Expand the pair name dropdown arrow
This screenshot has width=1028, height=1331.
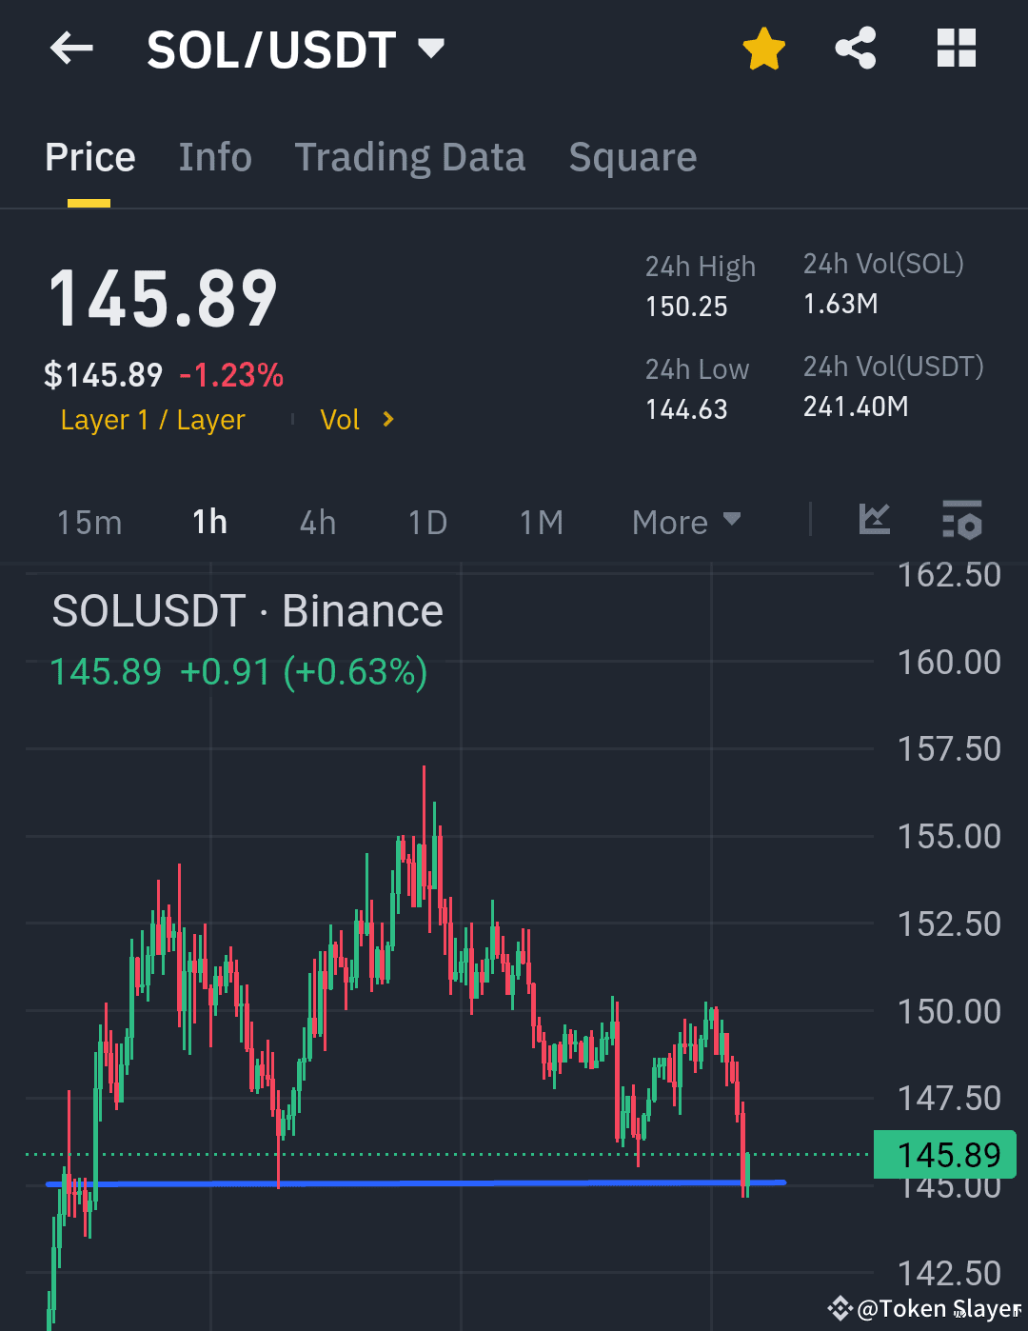pos(430,49)
